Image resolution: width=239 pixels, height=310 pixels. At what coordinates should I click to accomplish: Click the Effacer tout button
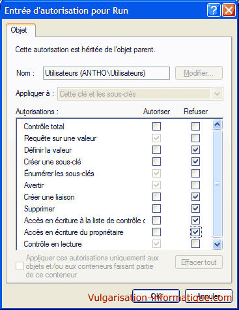coord(199,262)
